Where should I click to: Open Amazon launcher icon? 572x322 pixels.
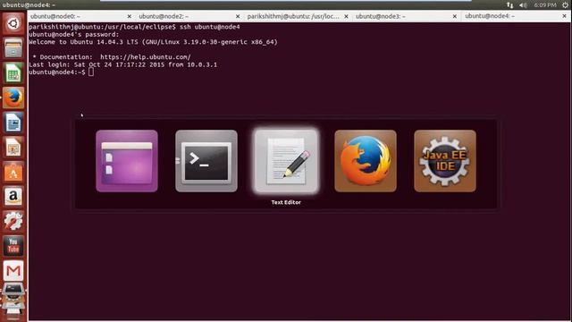13,197
